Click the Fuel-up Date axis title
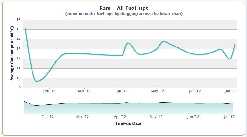The width and height of the screenshot is (247, 137). click(x=128, y=123)
